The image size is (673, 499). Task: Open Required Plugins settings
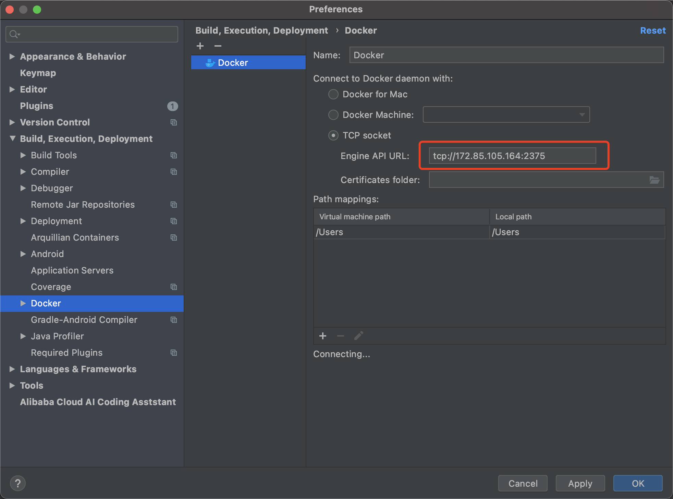tap(67, 353)
